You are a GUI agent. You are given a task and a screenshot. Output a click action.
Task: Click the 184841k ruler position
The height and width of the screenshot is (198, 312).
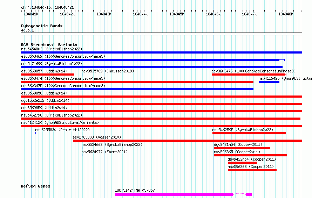[31, 14]
